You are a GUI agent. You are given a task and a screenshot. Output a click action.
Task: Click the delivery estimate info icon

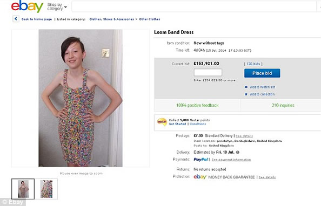pos(238,152)
